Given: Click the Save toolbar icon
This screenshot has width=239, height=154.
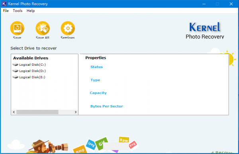Looking at the screenshot, I should (x=17, y=28).
